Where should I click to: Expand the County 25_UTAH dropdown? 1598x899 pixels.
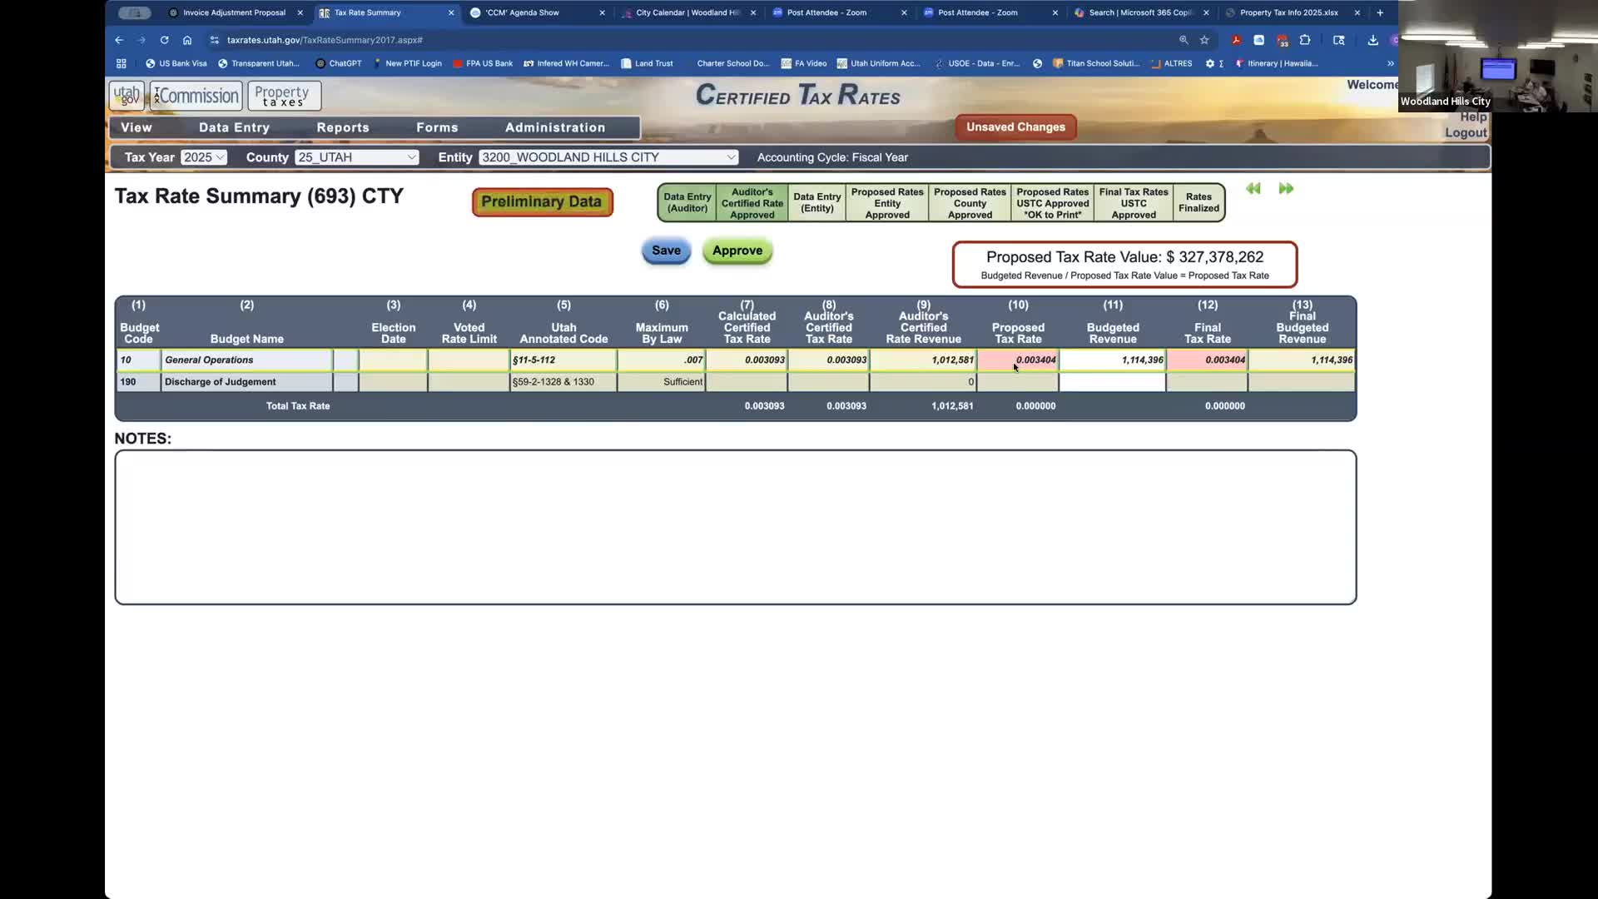coord(357,157)
